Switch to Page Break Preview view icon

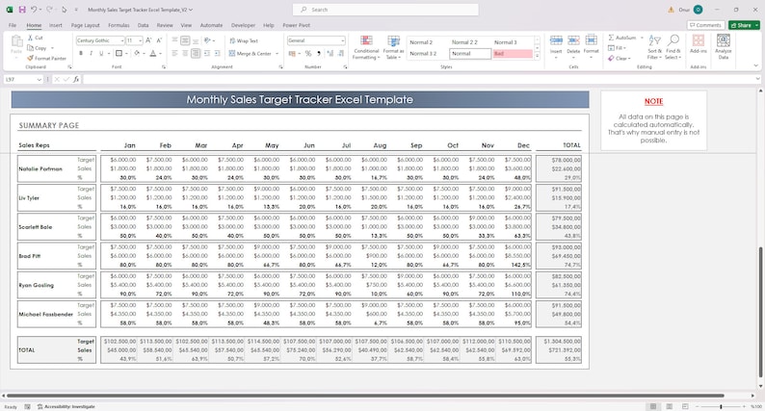(685, 406)
